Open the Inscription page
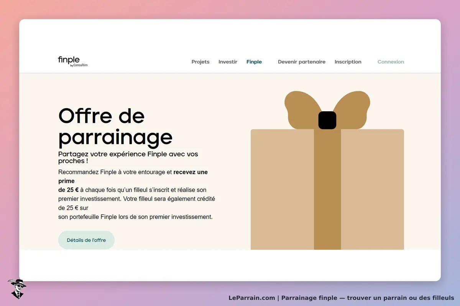 coord(348,62)
